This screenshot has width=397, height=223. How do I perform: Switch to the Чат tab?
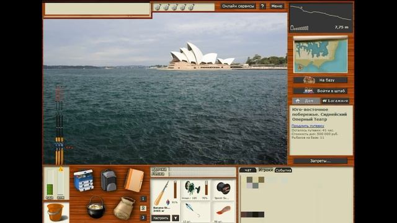click(248, 170)
